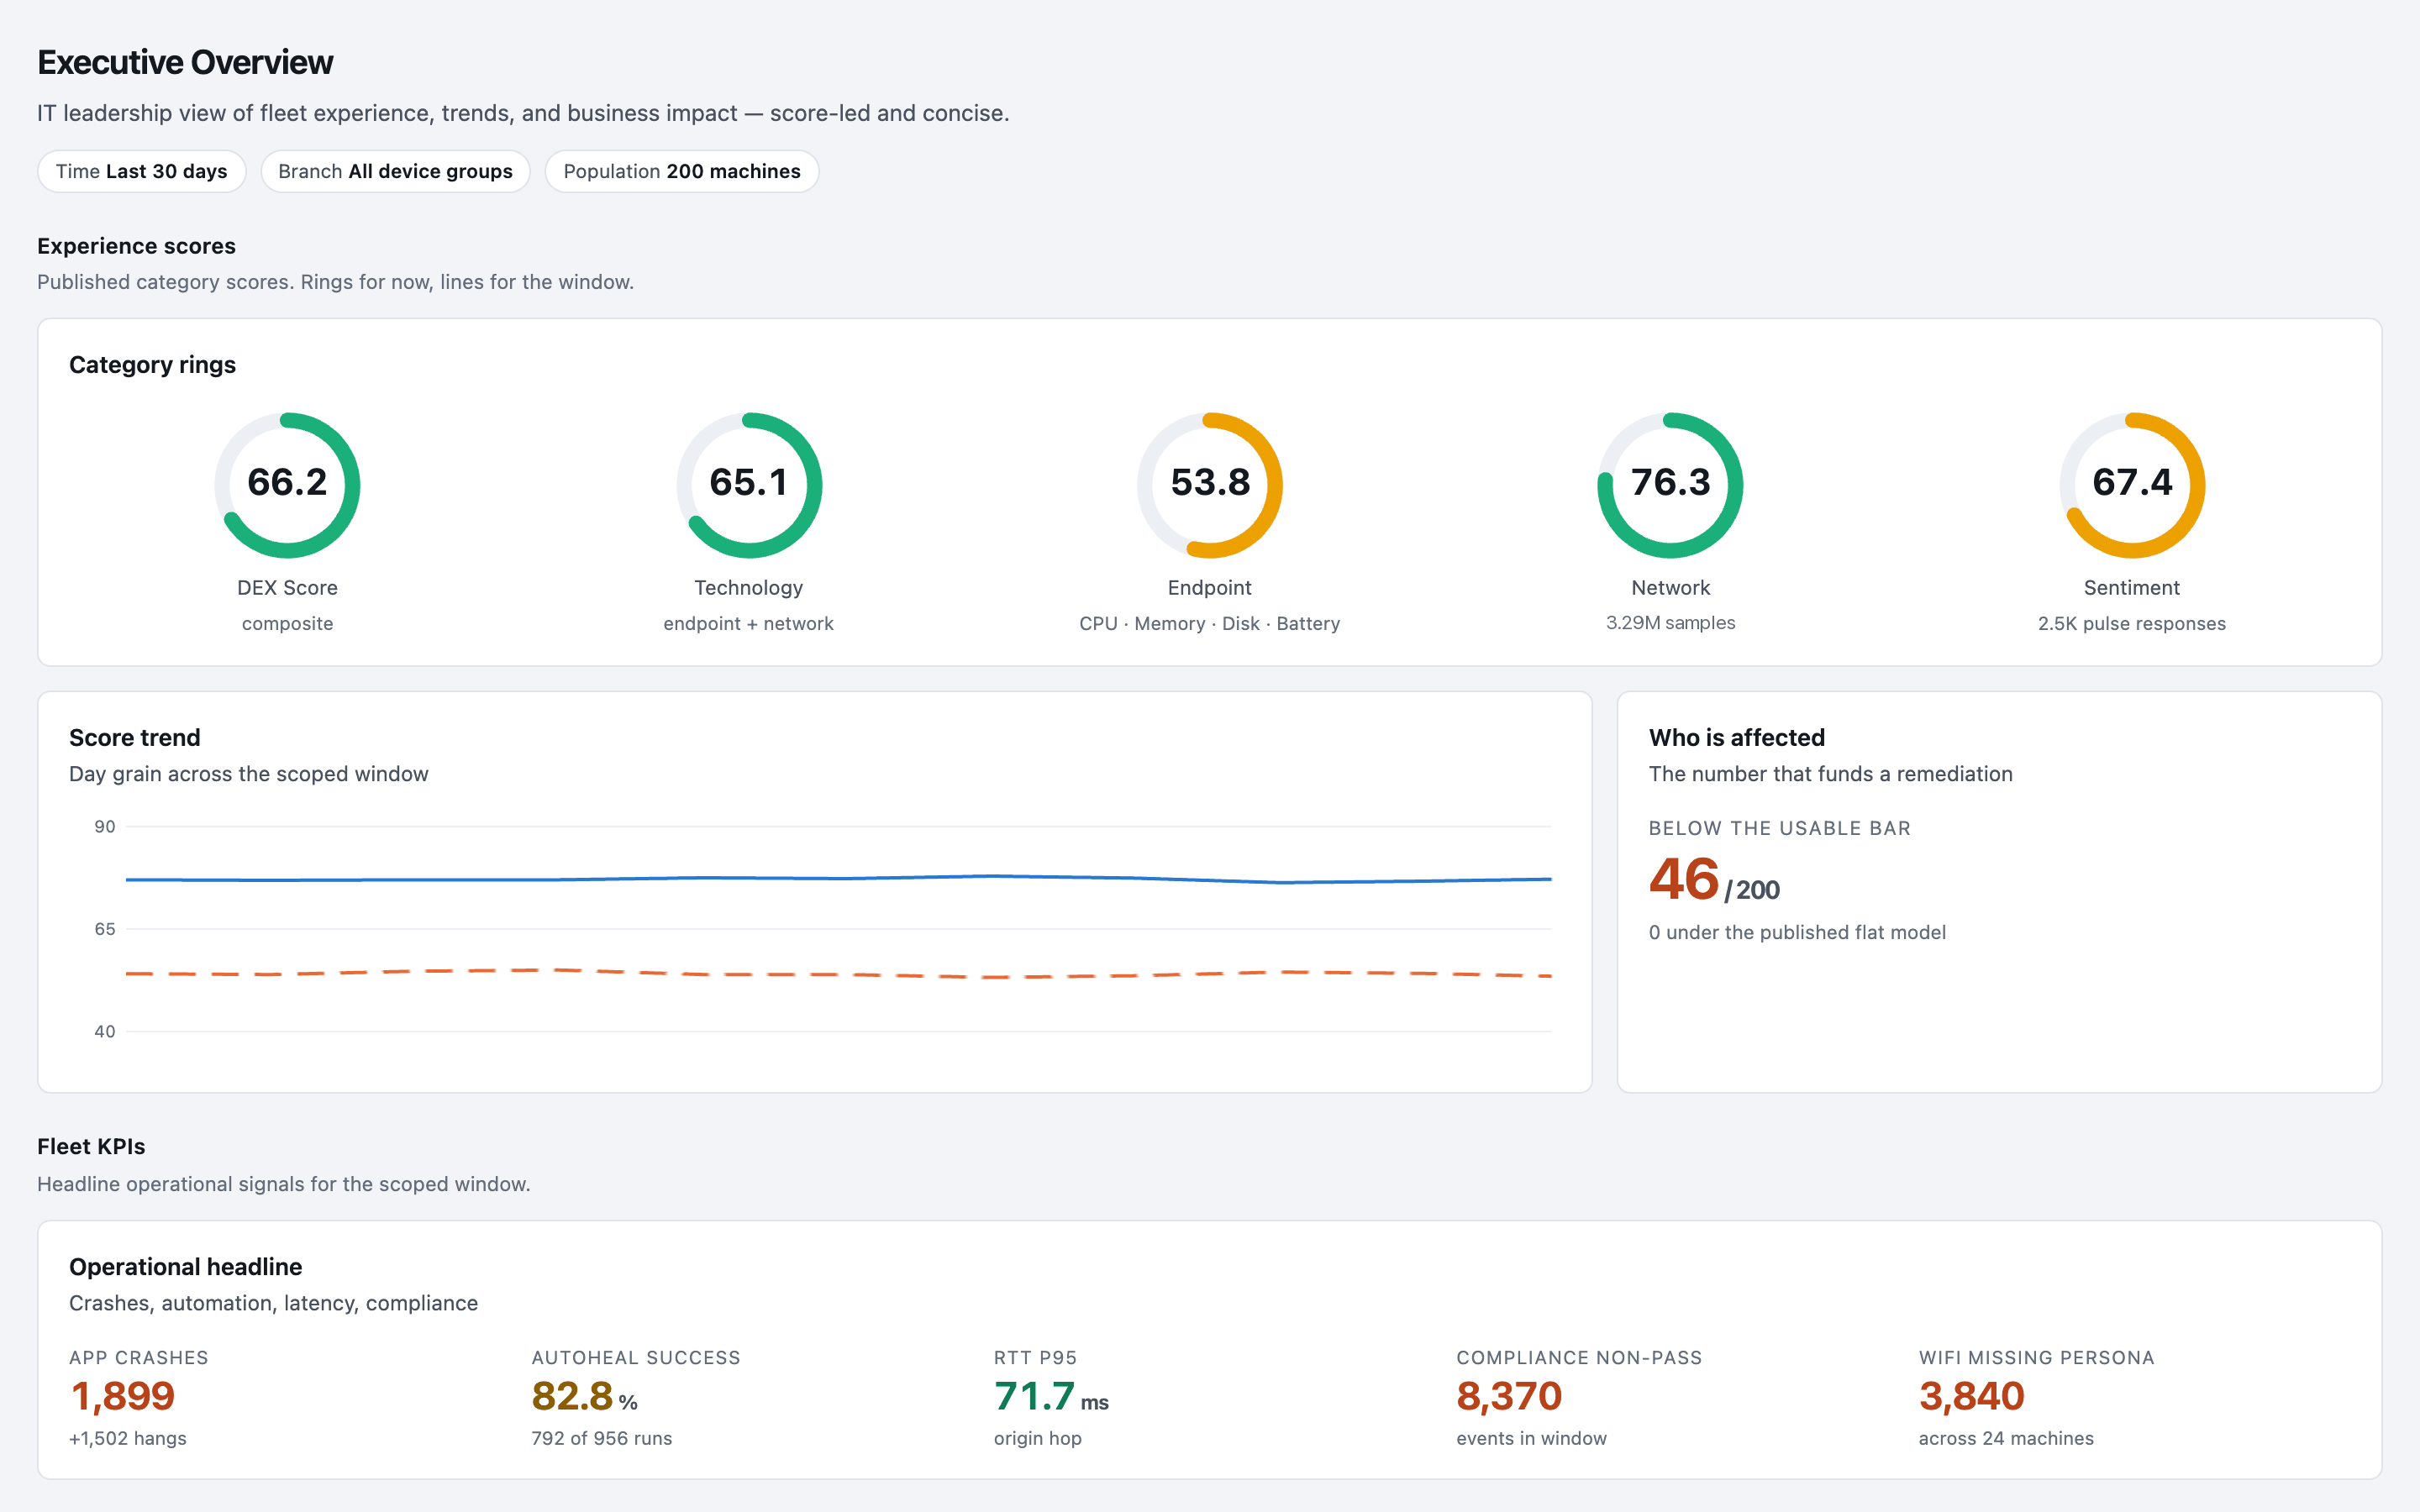Screen dimensions: 2420x1512
Task: Click the App Crashes value 1,899
Action: pos(123,1396)
